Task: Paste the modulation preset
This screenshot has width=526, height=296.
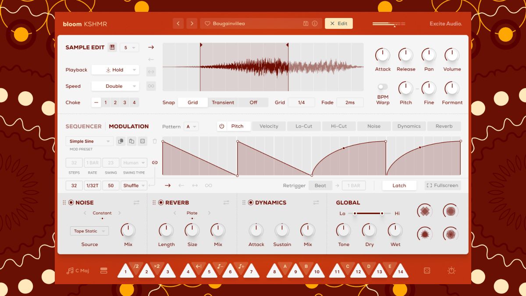Action: pos(131,141)
